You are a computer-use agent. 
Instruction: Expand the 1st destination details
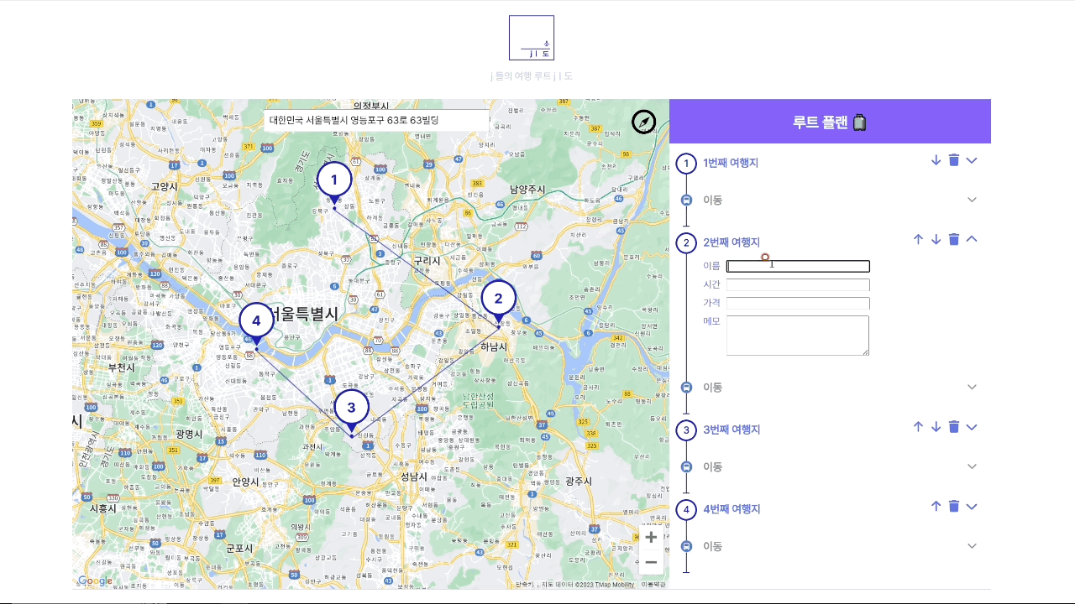pos(972,160)
